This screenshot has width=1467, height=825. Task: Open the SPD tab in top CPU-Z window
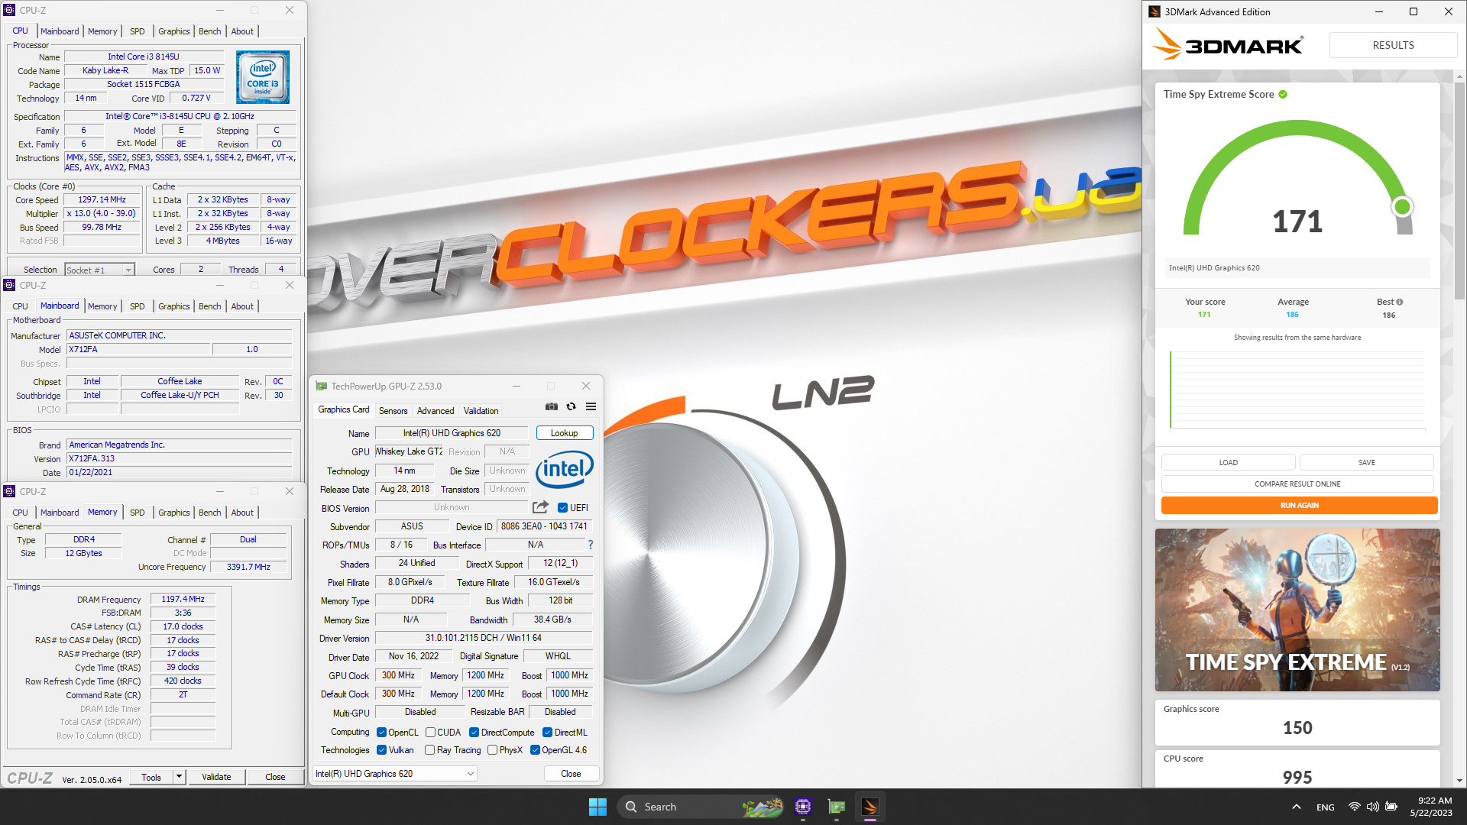point(138,31)
